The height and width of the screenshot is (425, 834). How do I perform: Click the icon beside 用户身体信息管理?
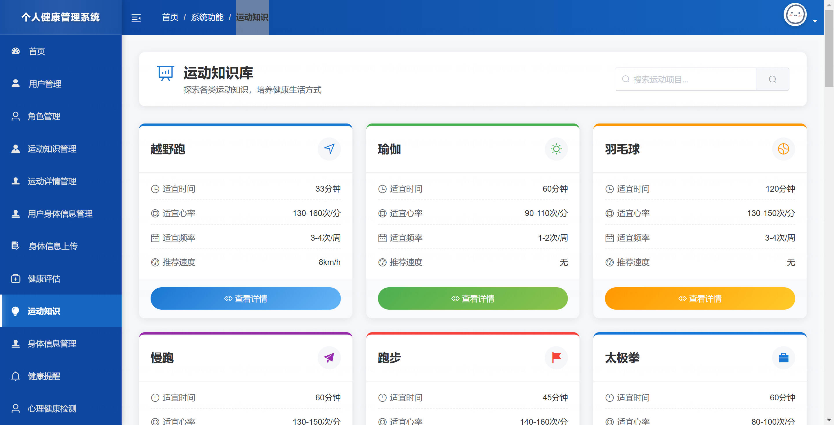click(x=16, y=213)
